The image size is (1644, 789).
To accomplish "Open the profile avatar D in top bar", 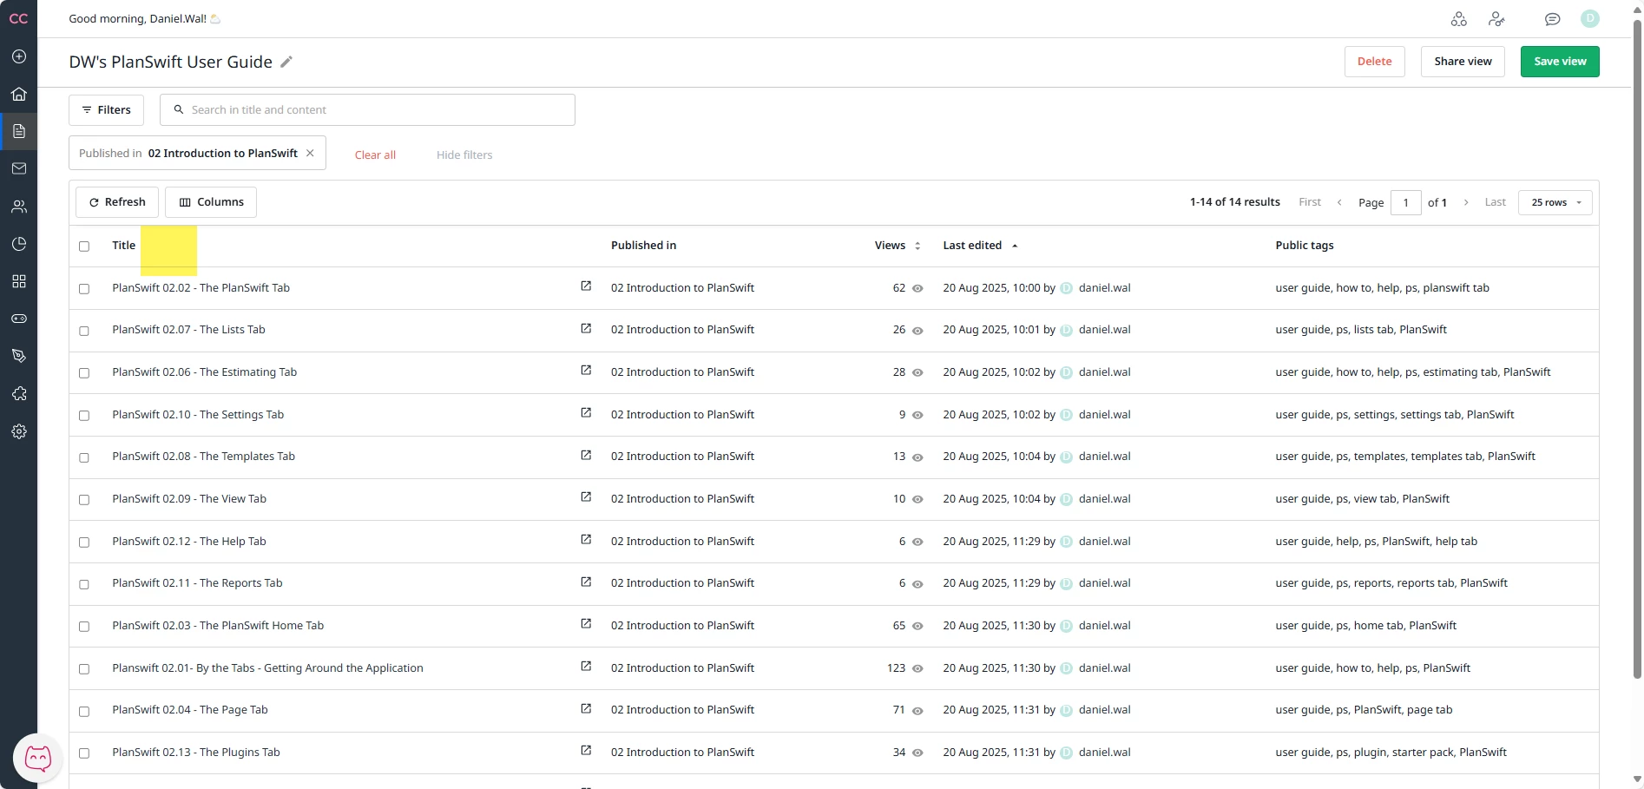I will coord(1590,18).
